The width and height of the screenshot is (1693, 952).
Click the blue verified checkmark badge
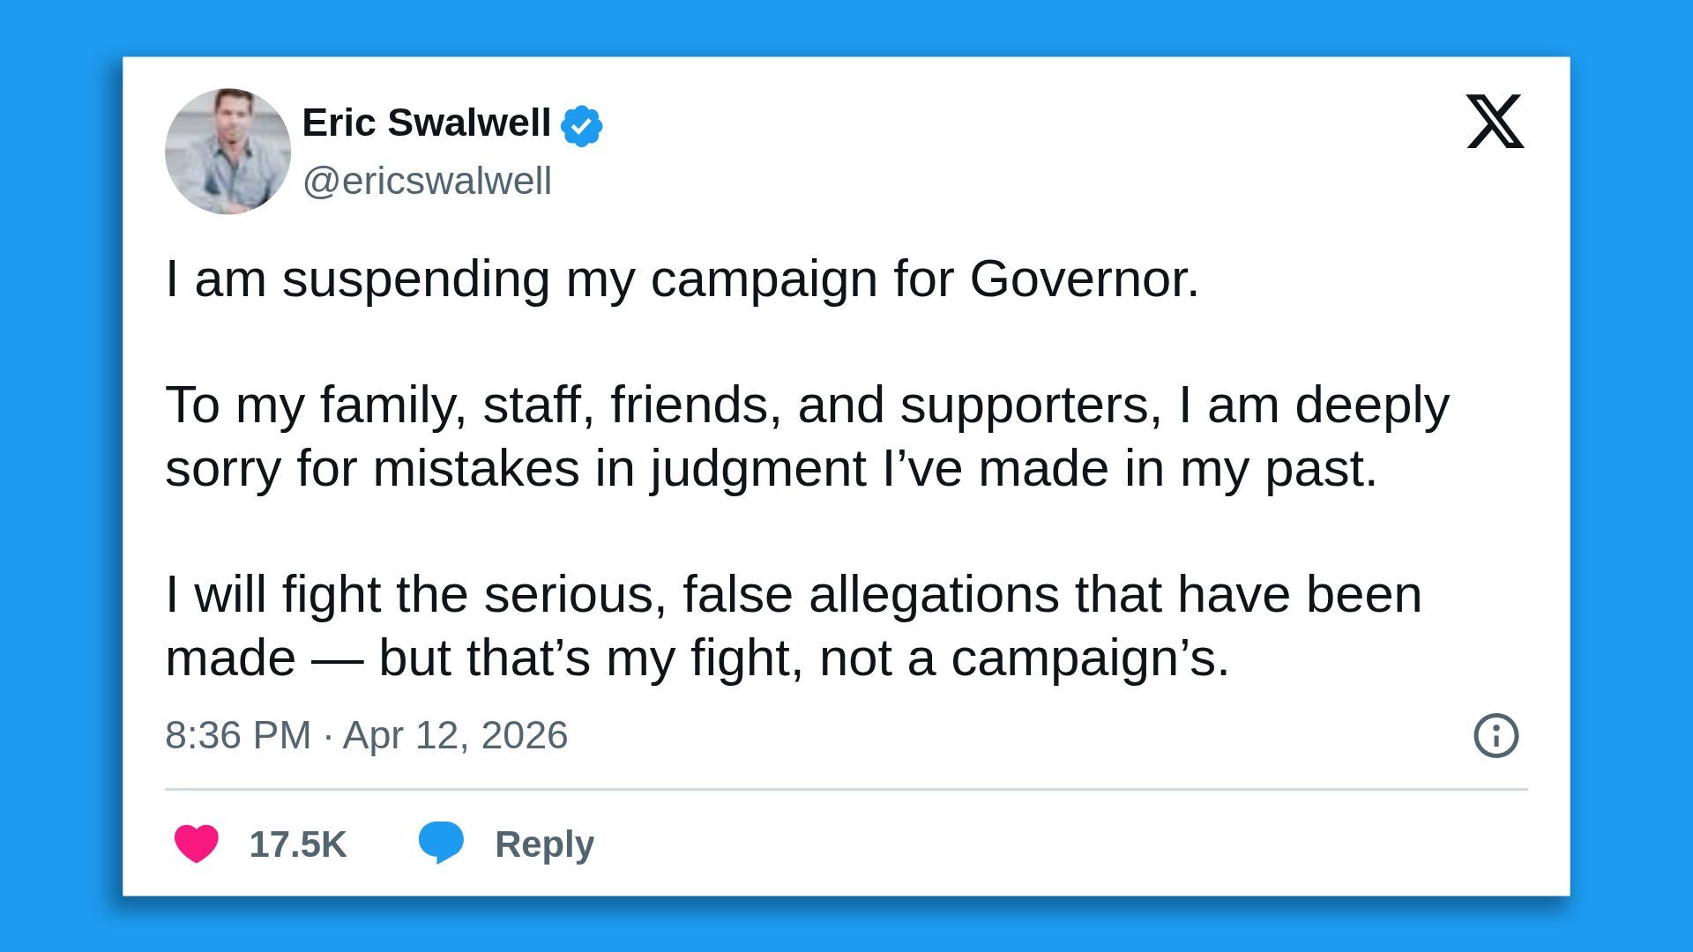(x=582, y=124)
